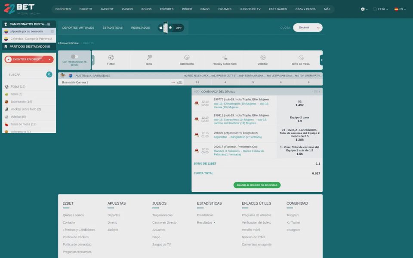This screenshot has height=258, width=413.
Task: Click the Buscar search input field
Action: [26, 74]
